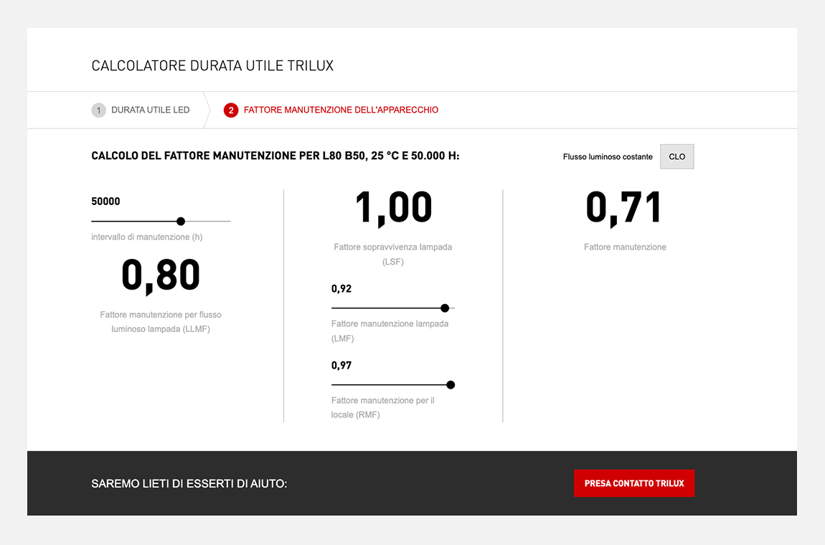Click the 0,92 LMF value

[341, 289]
